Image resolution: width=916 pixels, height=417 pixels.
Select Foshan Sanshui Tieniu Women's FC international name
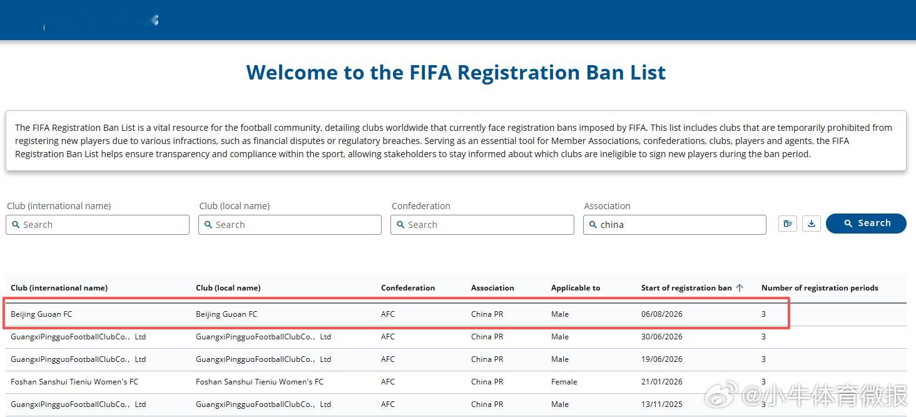point(74,382)
